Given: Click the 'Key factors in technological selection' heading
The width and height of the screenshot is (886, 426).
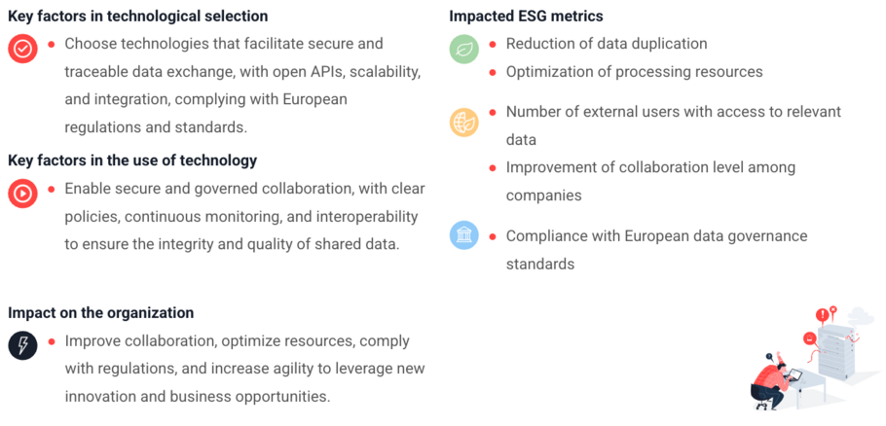Looking at the screenshot, I should click(138, 16).
